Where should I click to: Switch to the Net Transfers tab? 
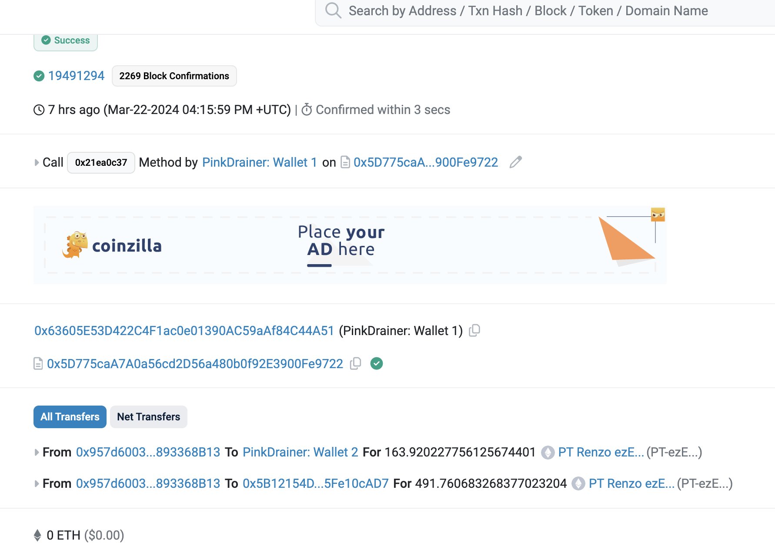pos(148,417)
